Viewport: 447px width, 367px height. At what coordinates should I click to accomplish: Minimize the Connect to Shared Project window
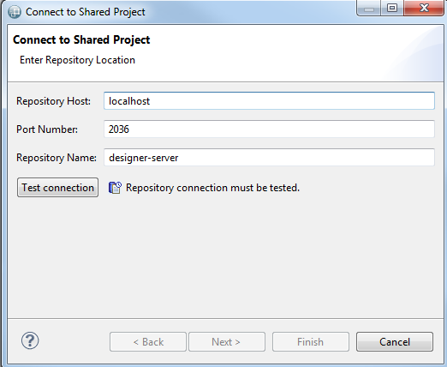click(x=369, y=9)
